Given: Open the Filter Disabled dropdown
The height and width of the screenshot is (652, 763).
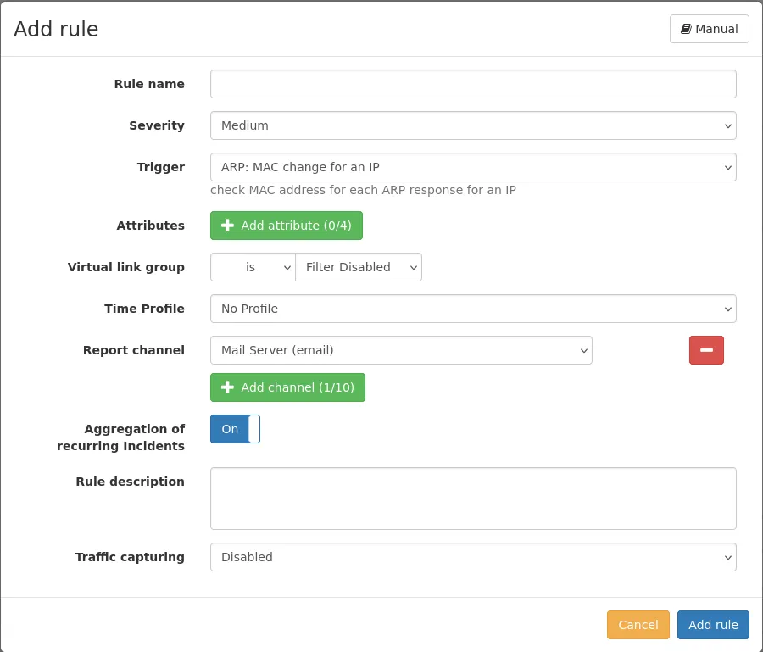Looking at the screenshot, I should coord(358,267).
